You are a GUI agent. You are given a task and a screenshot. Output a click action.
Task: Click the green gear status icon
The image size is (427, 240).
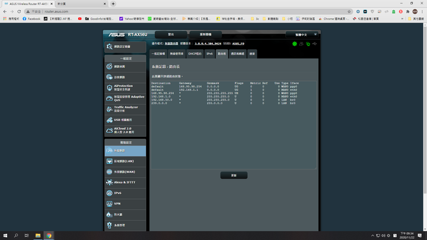pyautogui.click(x=294, y=44)
